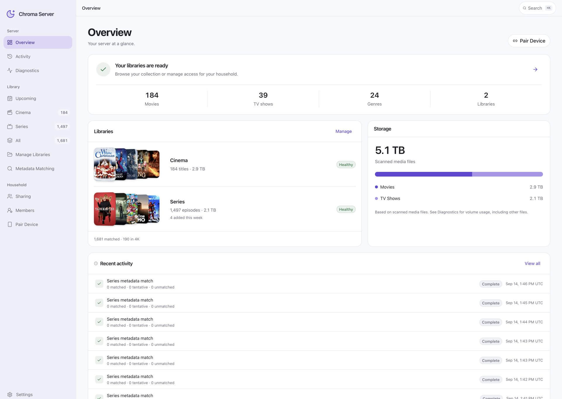Click the 5.1 TB storage total

coord(390,150)
